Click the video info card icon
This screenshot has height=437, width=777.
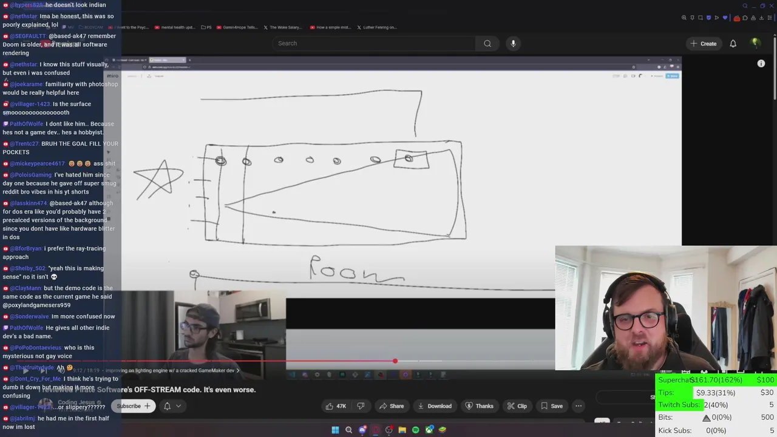click(761, 63)
